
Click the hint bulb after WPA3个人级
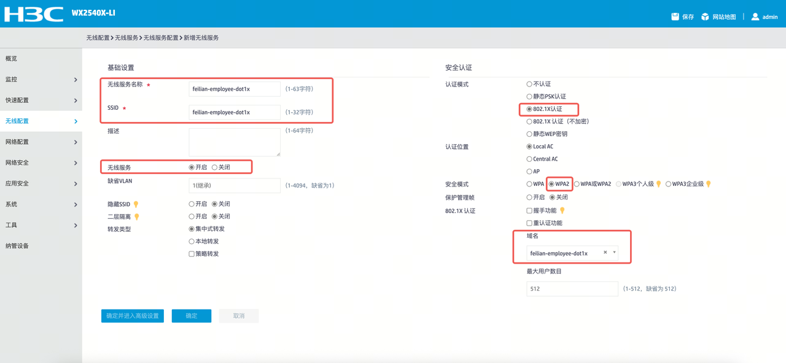659,184
